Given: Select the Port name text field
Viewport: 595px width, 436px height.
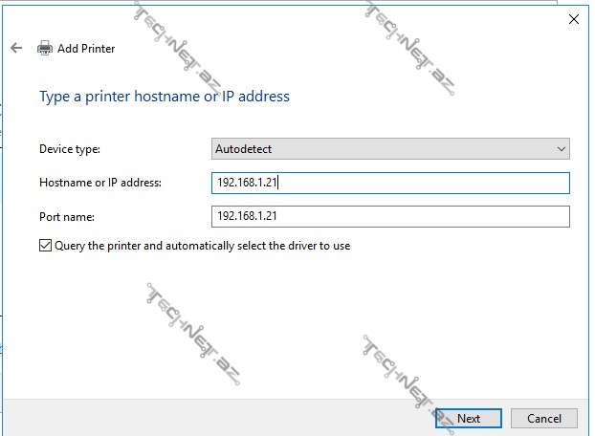Looking at the screenshot, I should [389, 216].
